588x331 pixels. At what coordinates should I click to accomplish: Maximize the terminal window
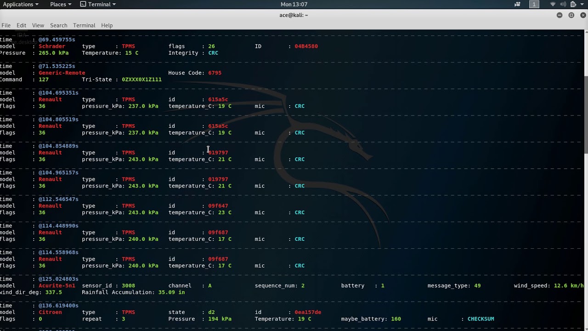click(x=571, y=15)
